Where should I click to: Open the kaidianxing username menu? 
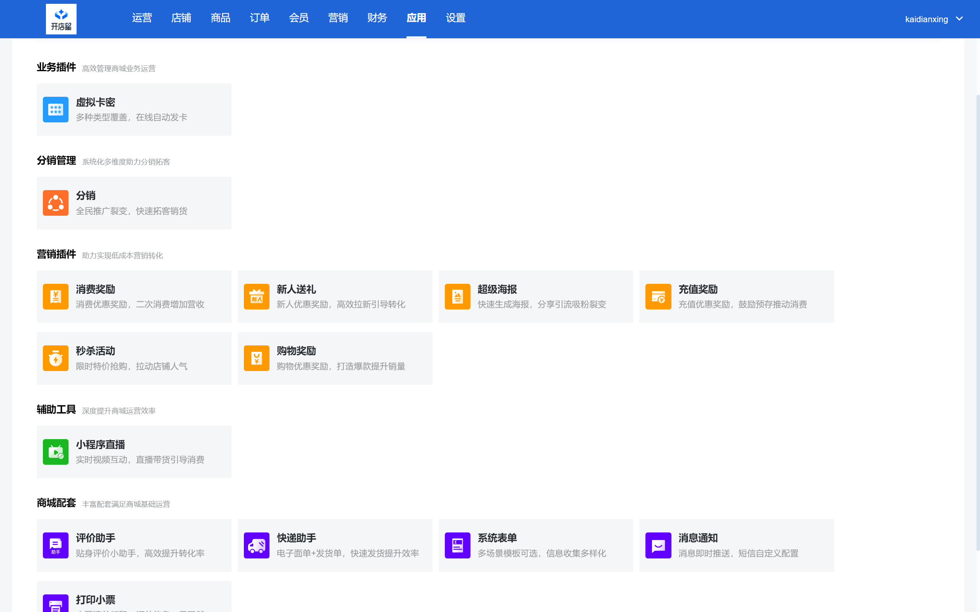click(x=926, y=19)
